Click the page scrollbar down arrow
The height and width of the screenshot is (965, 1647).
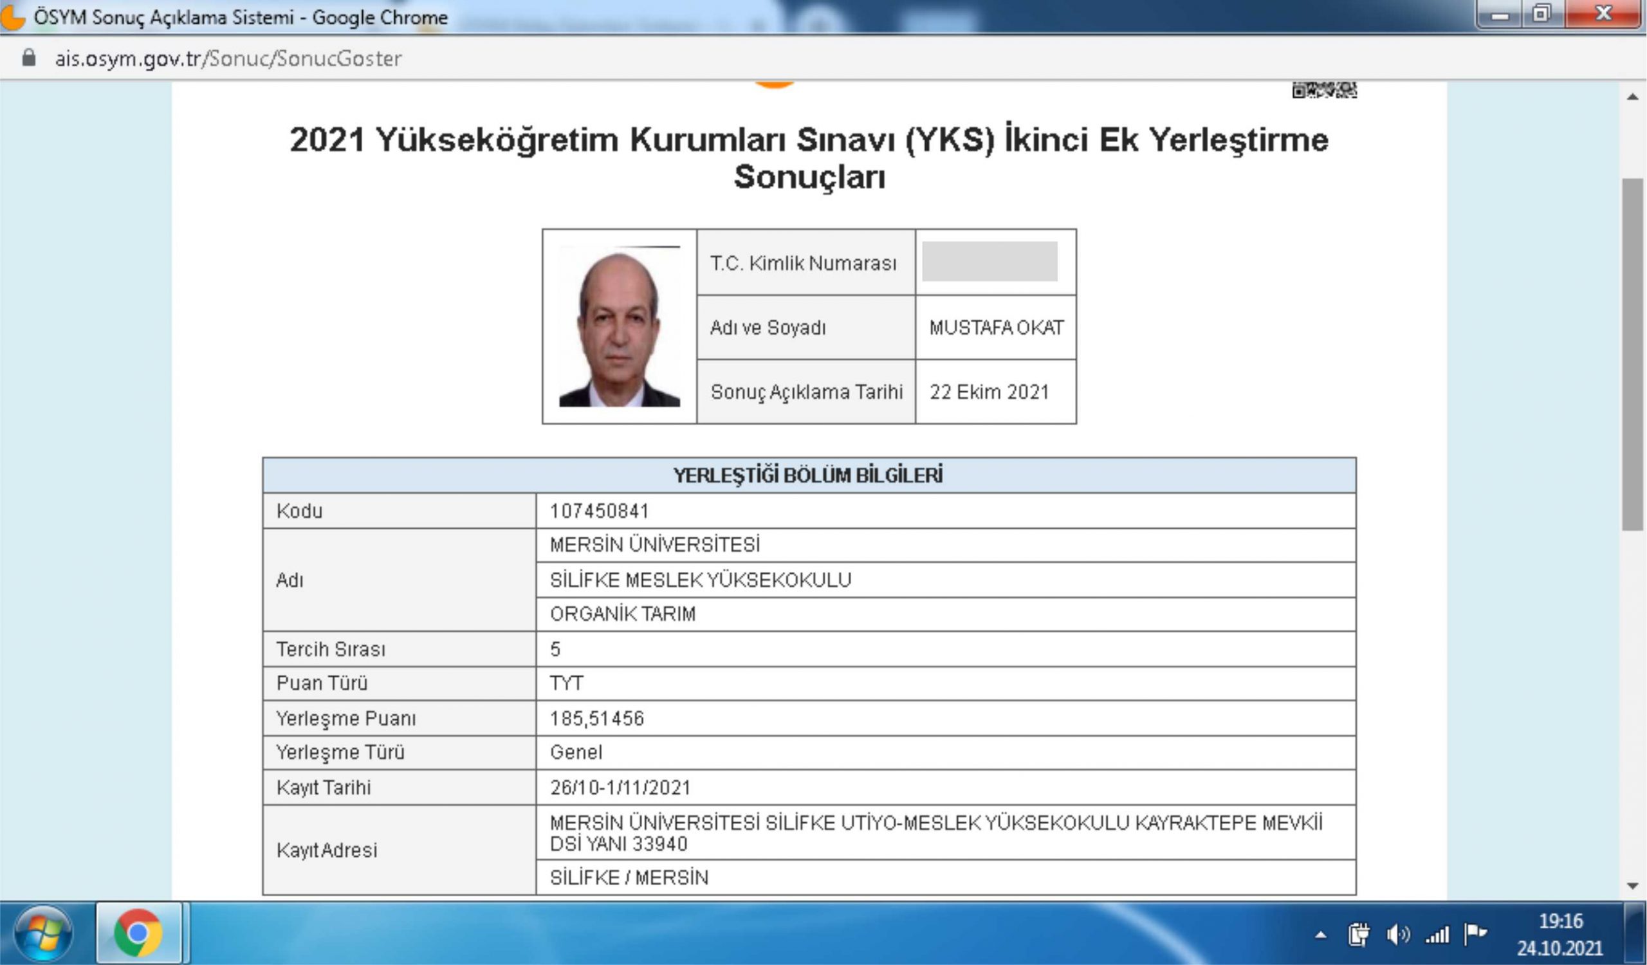(x=1633, y=887)
